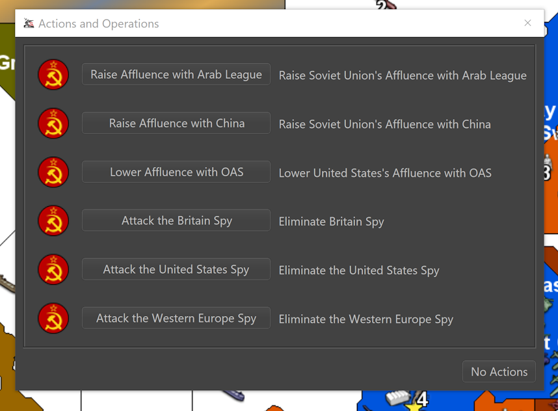Select Raise Affluence with Arab League

(176, 74)
